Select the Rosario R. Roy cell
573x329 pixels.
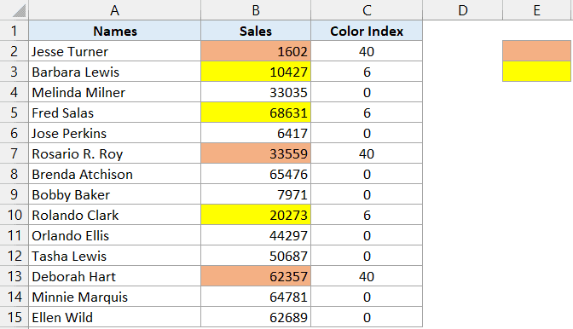(115, 153)
